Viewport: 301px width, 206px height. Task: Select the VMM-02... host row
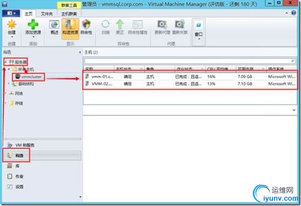190,84
